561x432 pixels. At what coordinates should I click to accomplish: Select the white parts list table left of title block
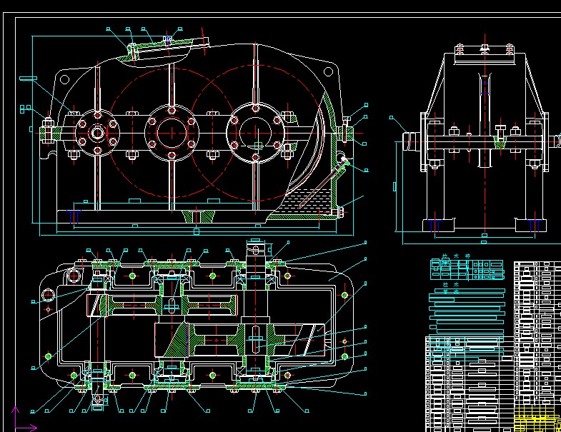(470, 384)
